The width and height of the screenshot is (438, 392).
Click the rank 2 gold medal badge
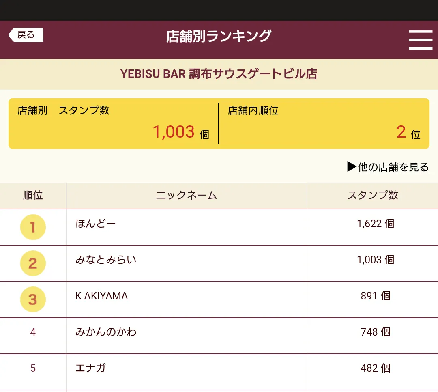(x=33, y=263)
